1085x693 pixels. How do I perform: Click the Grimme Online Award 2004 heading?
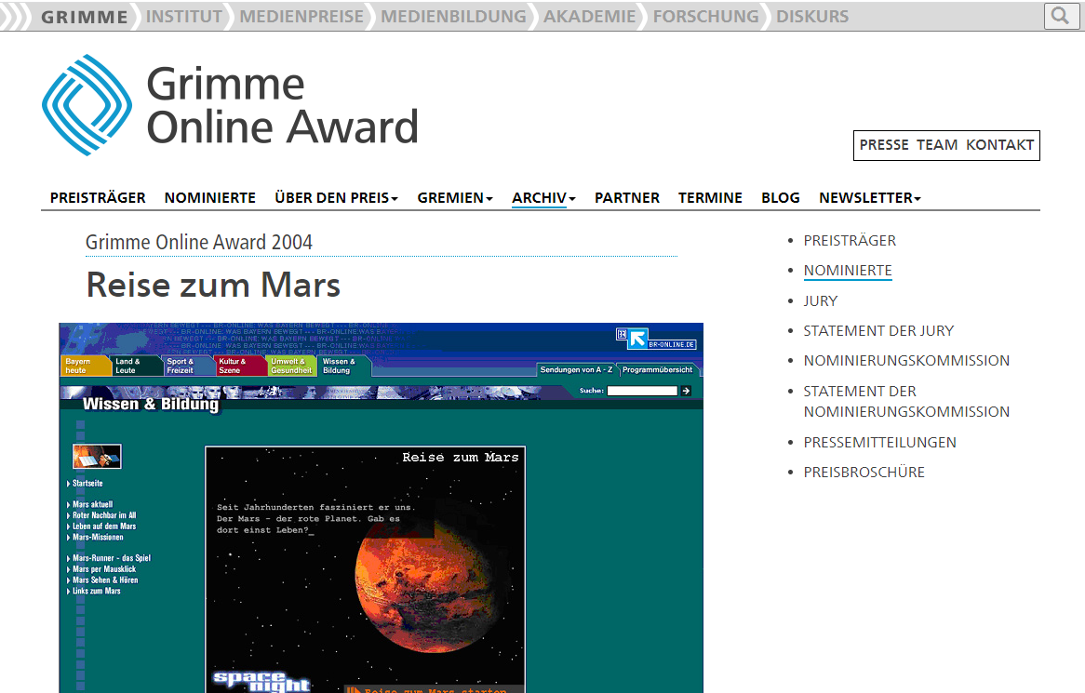point(198,242)
